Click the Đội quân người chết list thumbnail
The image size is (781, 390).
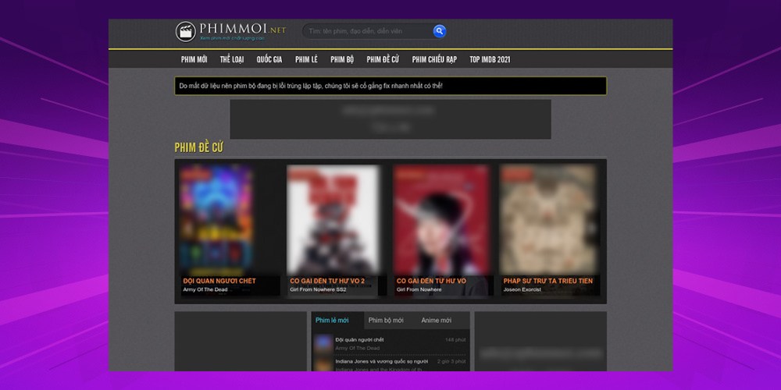point(323,343)
